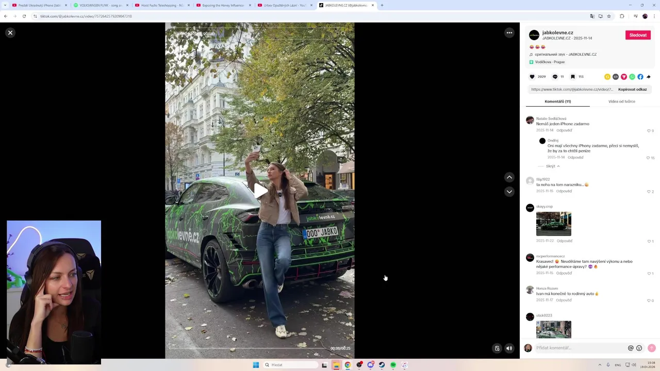Click Odpovědět under Natalie Sedláčková's comment

pyautogui.click(x=565, y=130)
